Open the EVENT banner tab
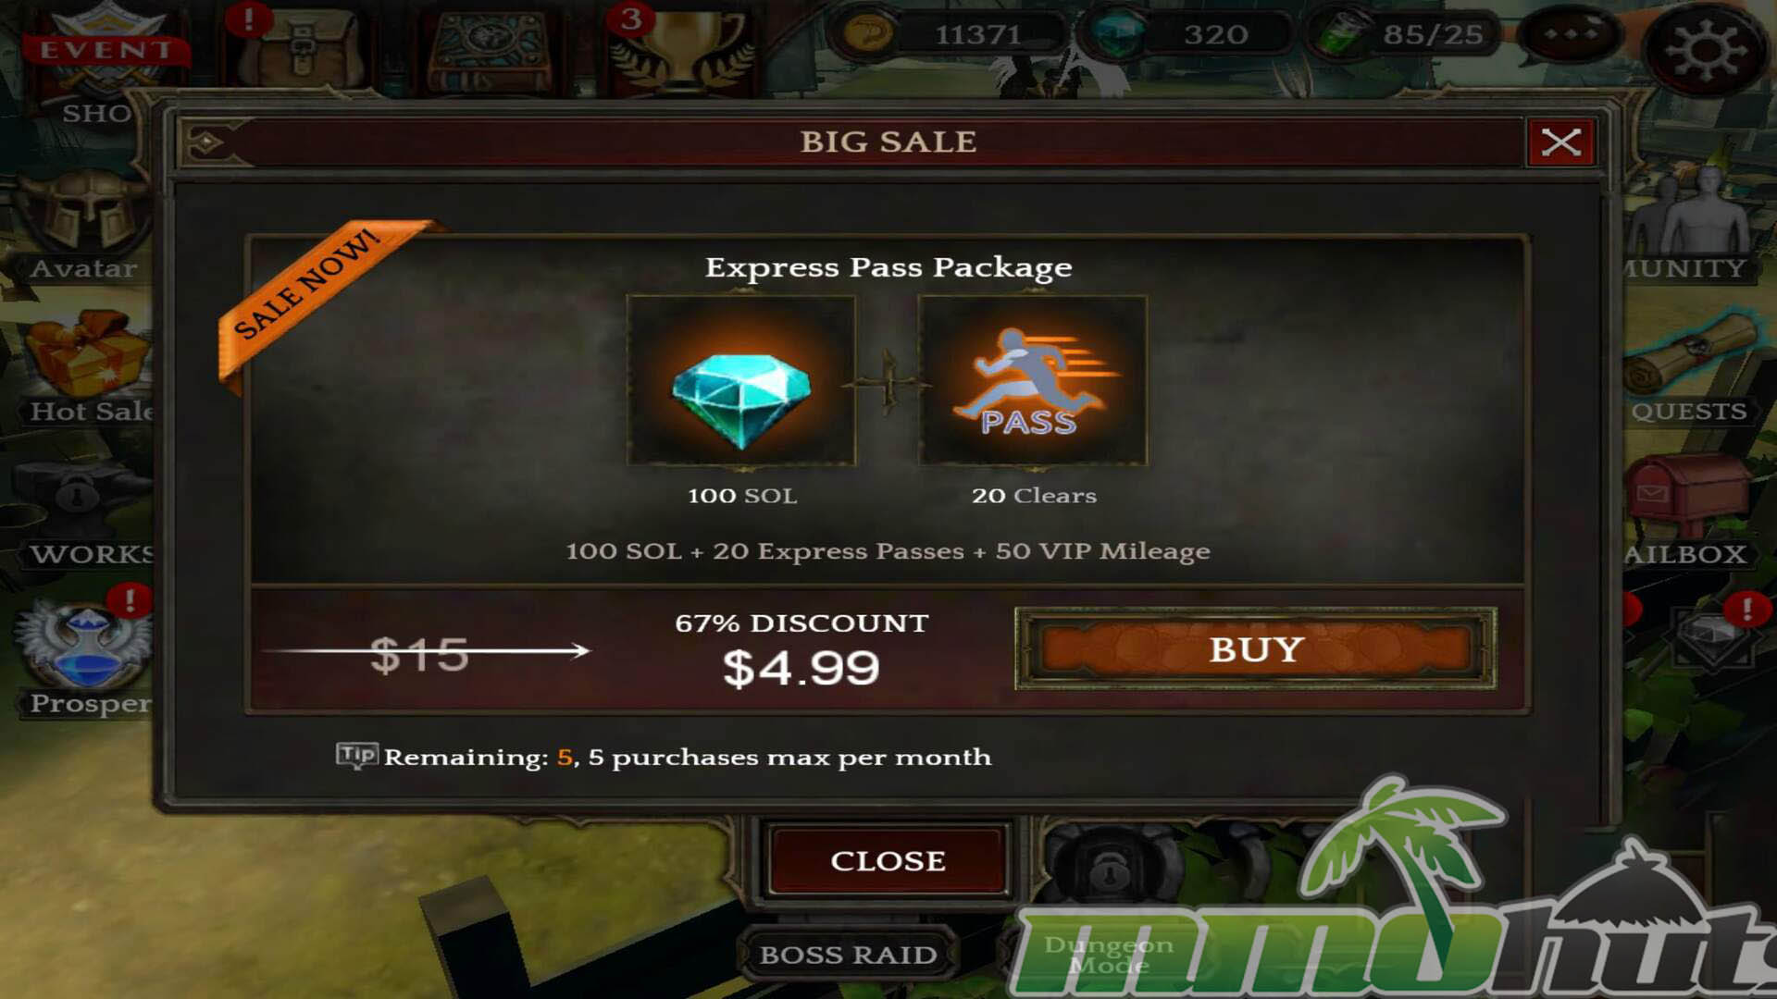The image size is (1777, 999). (104, 46)
